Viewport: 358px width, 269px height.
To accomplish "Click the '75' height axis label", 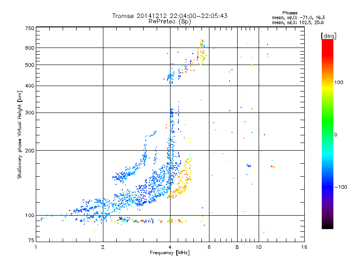I will pyautogui.click(x=31, y=240).
